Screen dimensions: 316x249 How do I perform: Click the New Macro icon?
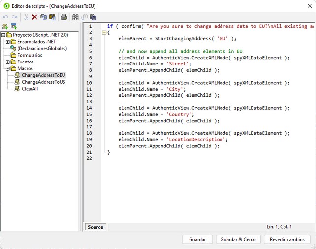[x=5, y=26]
